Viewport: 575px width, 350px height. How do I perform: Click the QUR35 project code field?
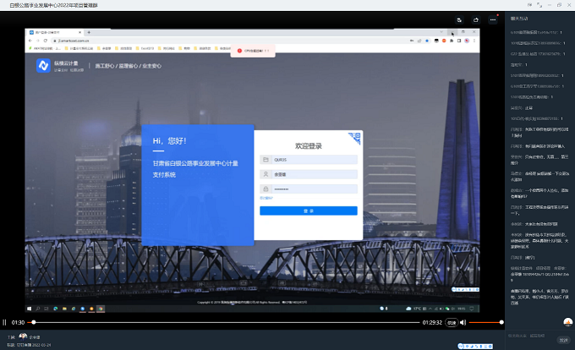click(312, 159)
